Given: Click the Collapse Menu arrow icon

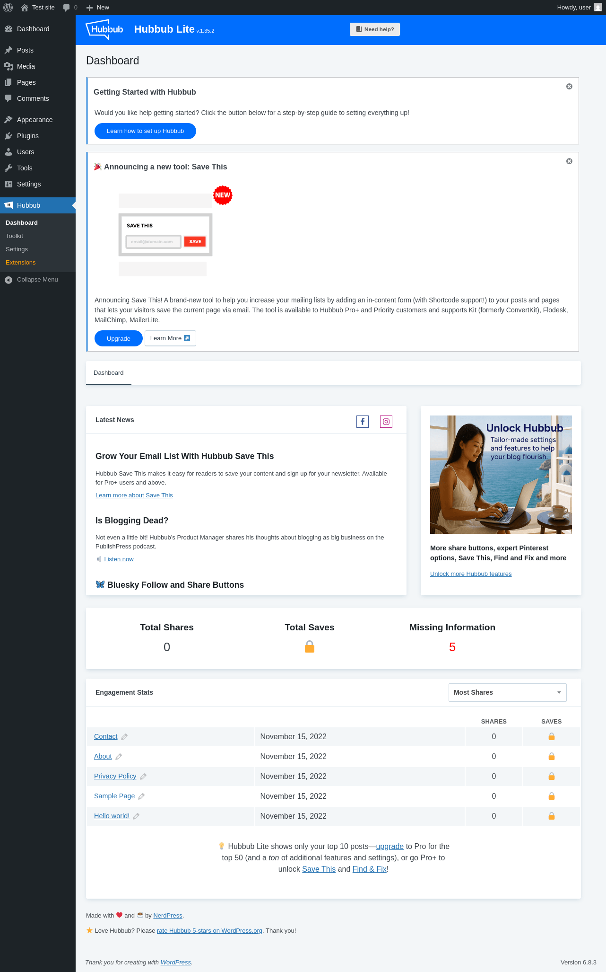Looking at the screenshot, I should [x=9, y=280].
